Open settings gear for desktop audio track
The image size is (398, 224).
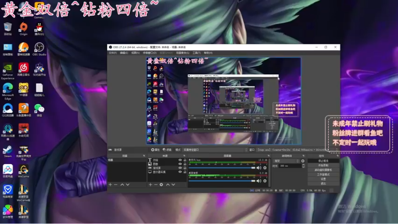tap(265, 181)
